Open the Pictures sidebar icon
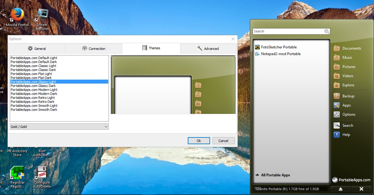Screen dimensions: 374x195 click(x=350, y=66)
